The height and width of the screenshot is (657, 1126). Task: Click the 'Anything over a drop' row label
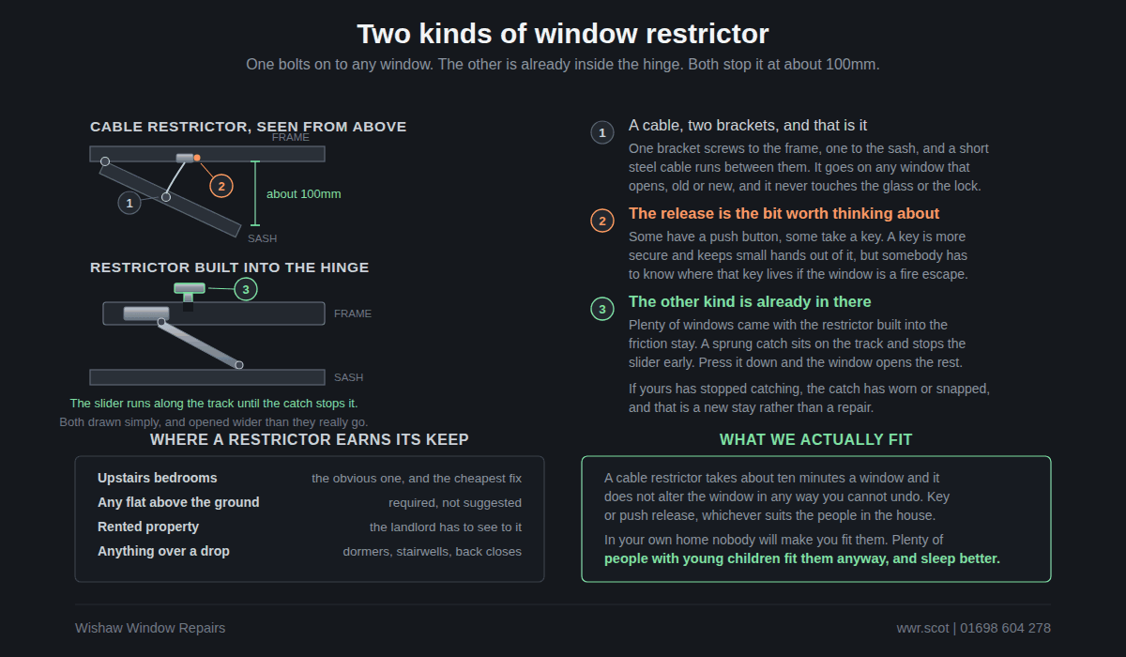pos(163,551)
